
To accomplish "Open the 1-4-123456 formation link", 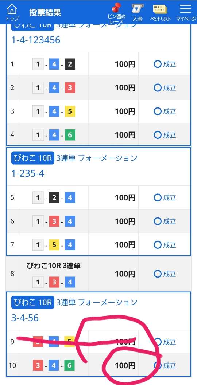I will (x=36, y=40).
